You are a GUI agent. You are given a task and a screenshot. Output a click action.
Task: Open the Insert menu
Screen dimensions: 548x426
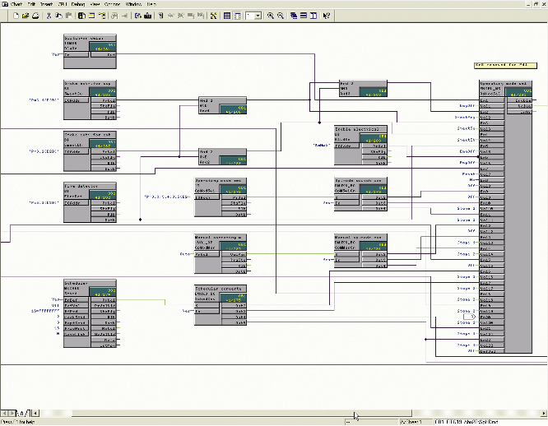point(46,4)
